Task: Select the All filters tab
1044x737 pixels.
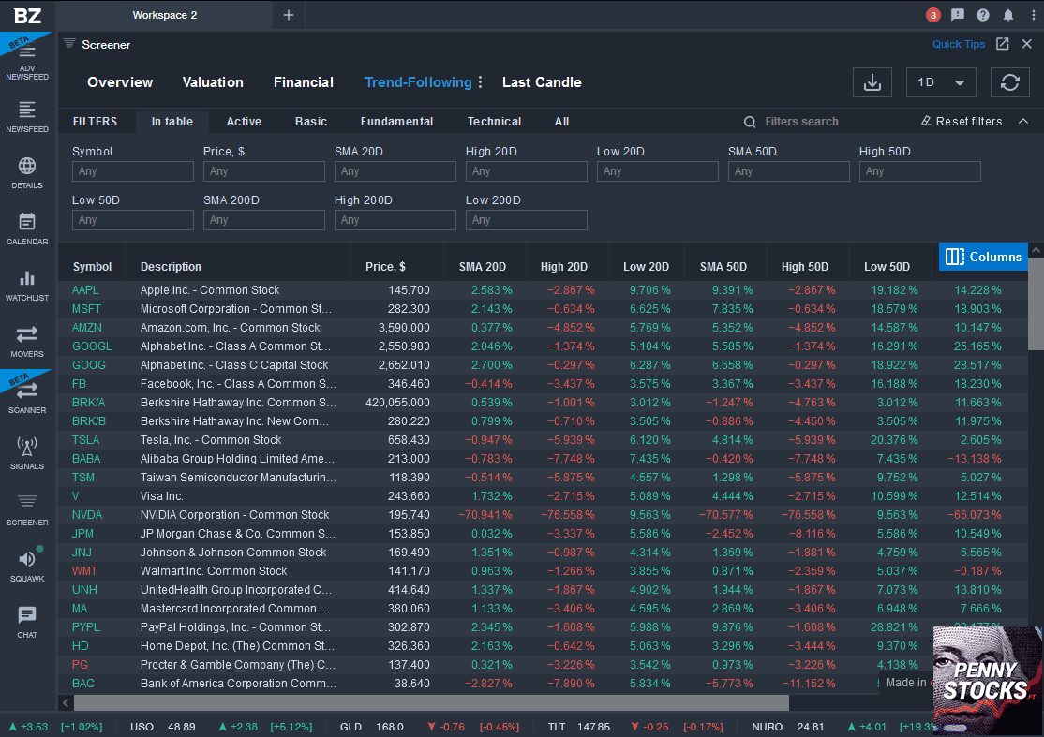Action: pos(562,122)
